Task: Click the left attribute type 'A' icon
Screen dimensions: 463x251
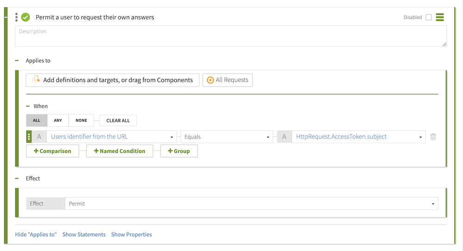Action: 39,137
